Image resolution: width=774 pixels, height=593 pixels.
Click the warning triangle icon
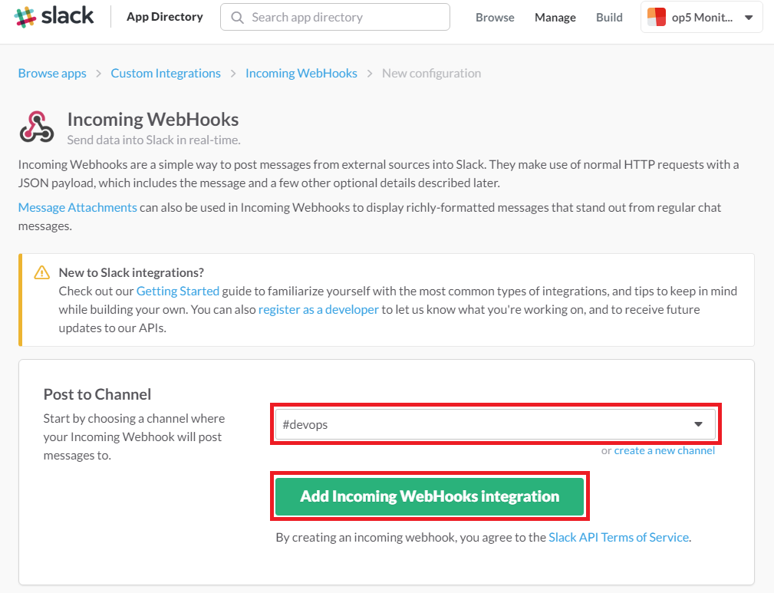(42, 272)
